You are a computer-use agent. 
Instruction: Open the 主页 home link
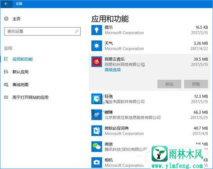coord(16,19)
